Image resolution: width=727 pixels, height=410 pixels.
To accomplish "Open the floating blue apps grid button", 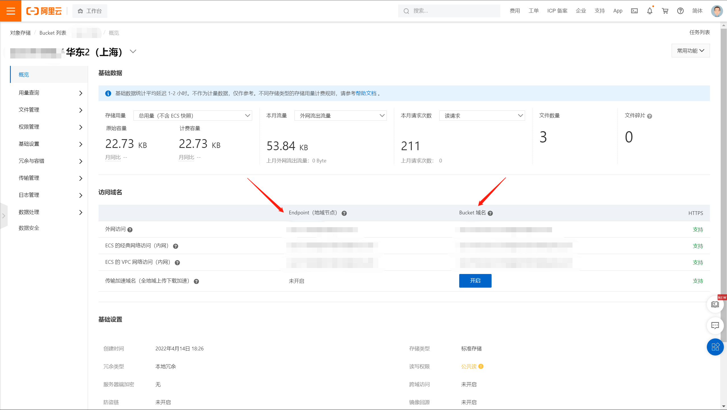I will [715, 347].
